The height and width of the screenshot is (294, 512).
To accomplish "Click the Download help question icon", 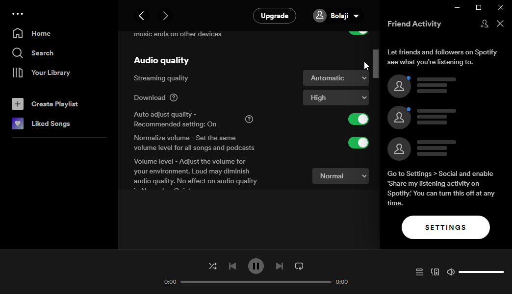I will click(x=174, y=98).
